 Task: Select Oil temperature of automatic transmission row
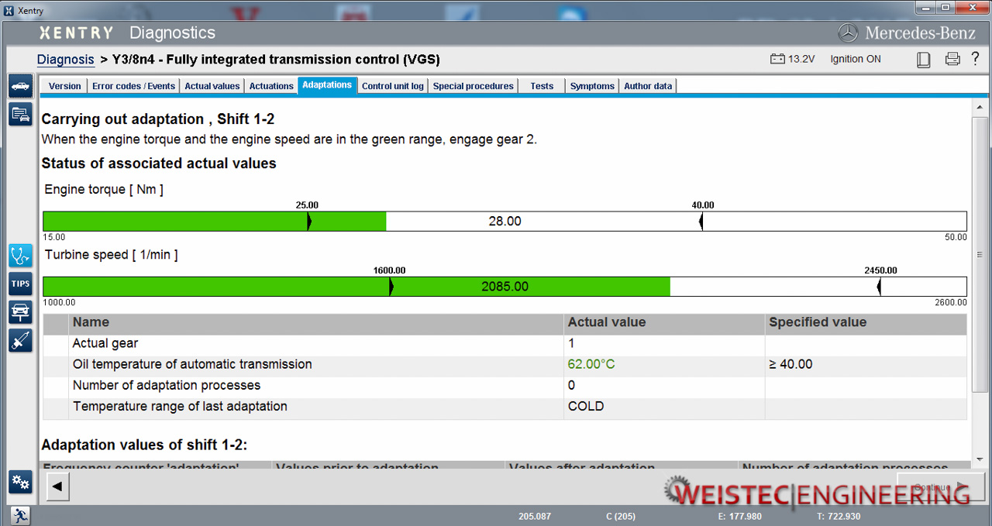tap(505, 365)
